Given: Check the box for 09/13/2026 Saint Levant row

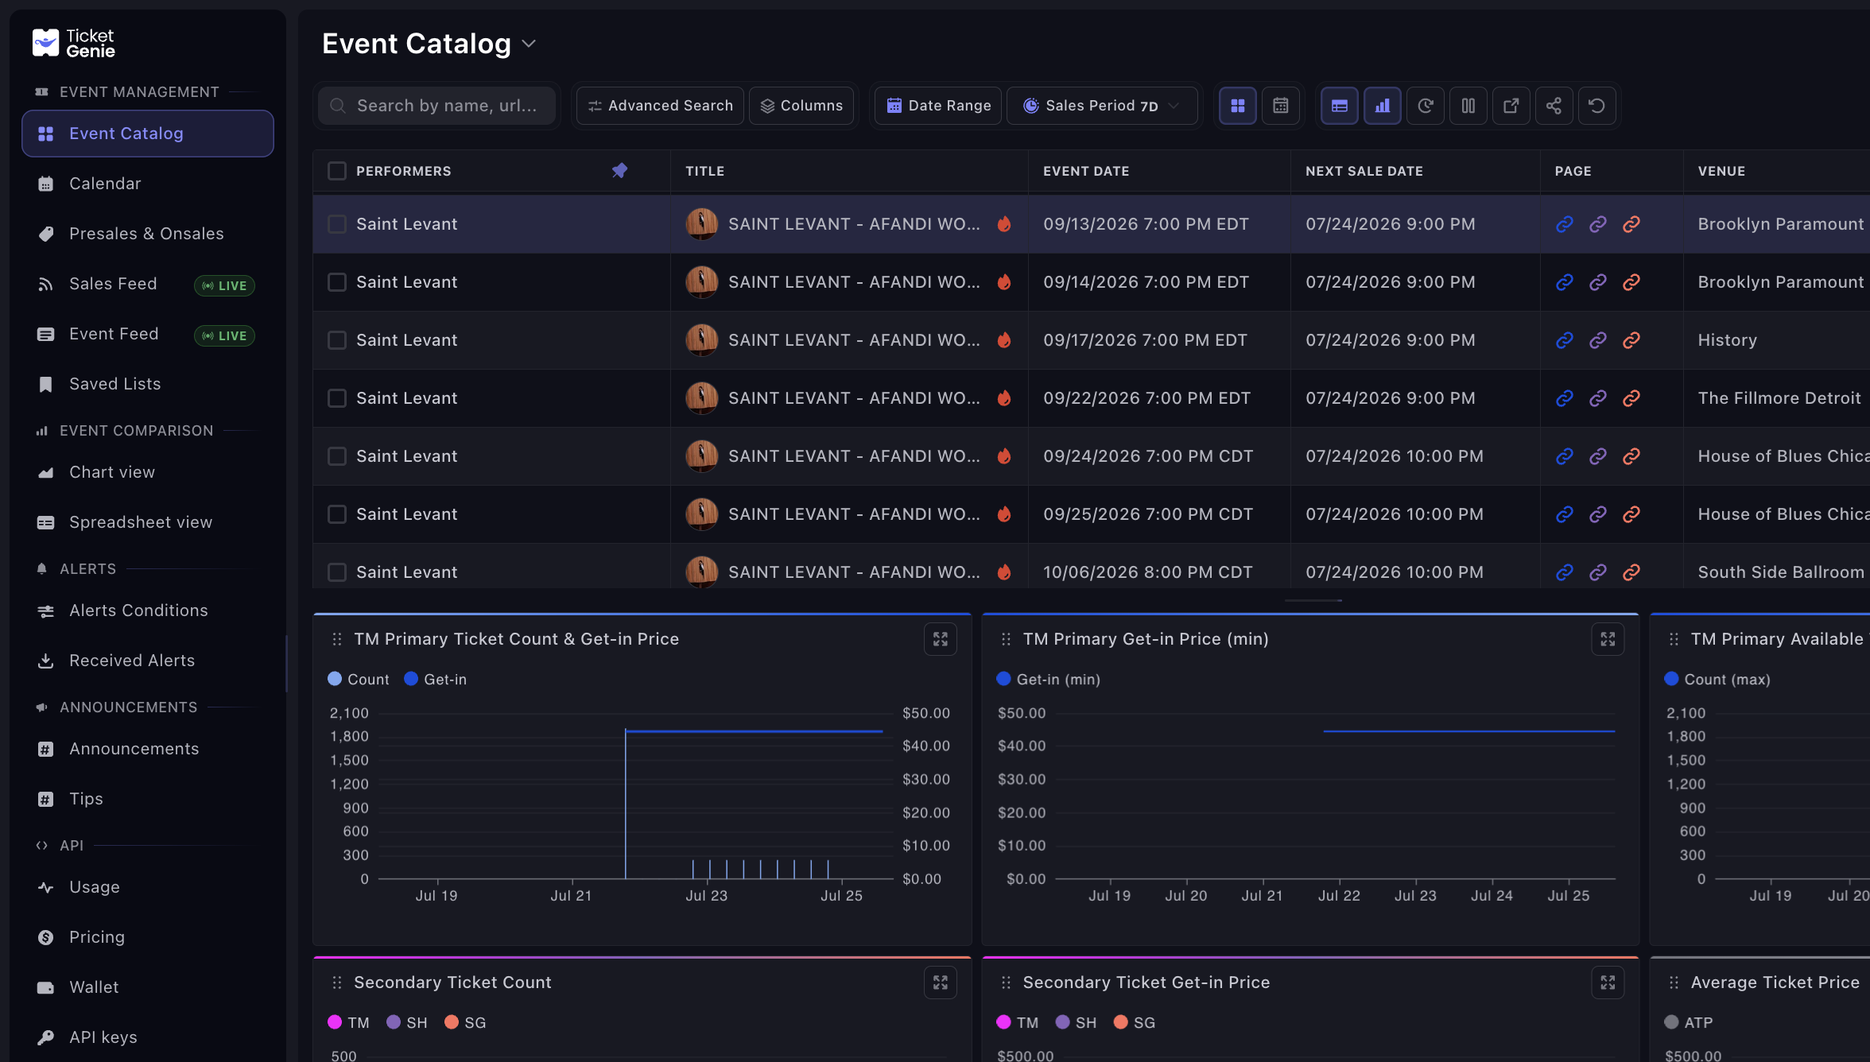Looking at the screenshot, I should pos(337,224).
